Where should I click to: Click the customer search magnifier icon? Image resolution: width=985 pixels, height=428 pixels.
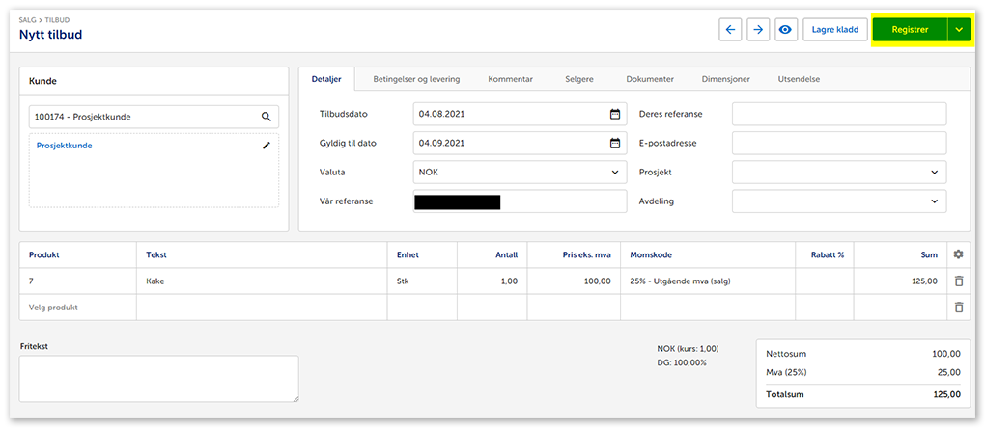click(267, 117)
